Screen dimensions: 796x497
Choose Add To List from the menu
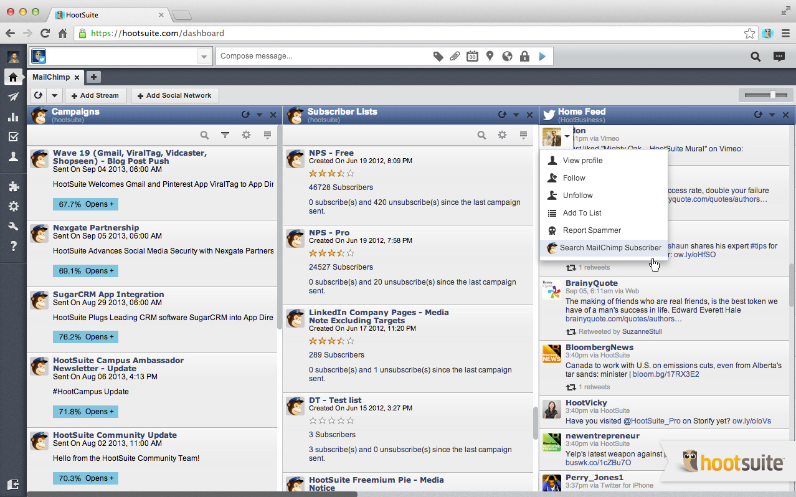coord(582,213)
